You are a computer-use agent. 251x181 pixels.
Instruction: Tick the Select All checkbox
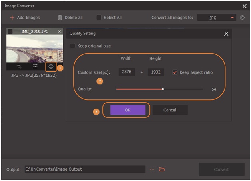(x=99, y=18)
